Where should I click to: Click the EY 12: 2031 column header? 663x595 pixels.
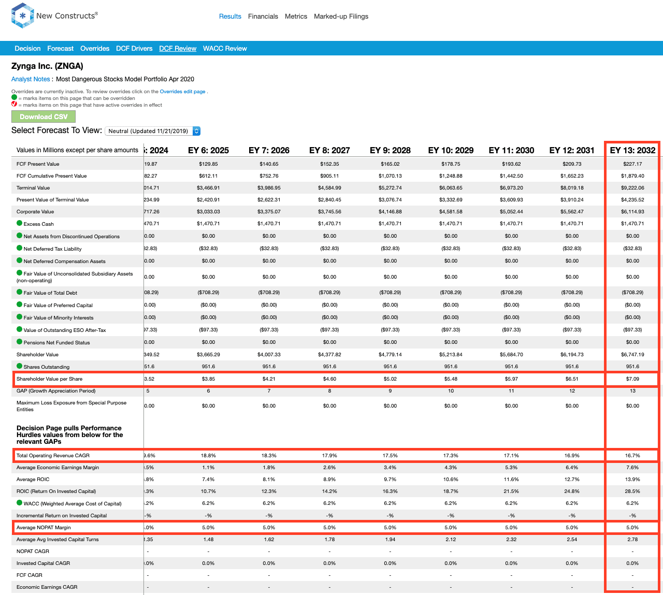click(x=572, y=150)
